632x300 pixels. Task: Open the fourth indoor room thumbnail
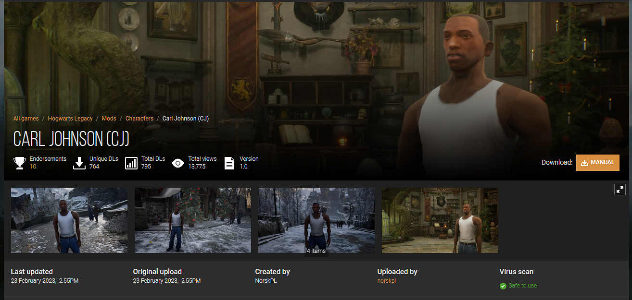coord(440,220)
